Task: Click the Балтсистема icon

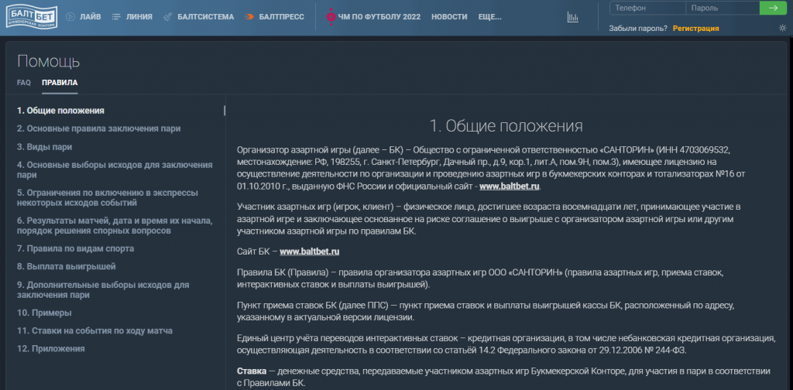Action: click(x=168, y=16)
